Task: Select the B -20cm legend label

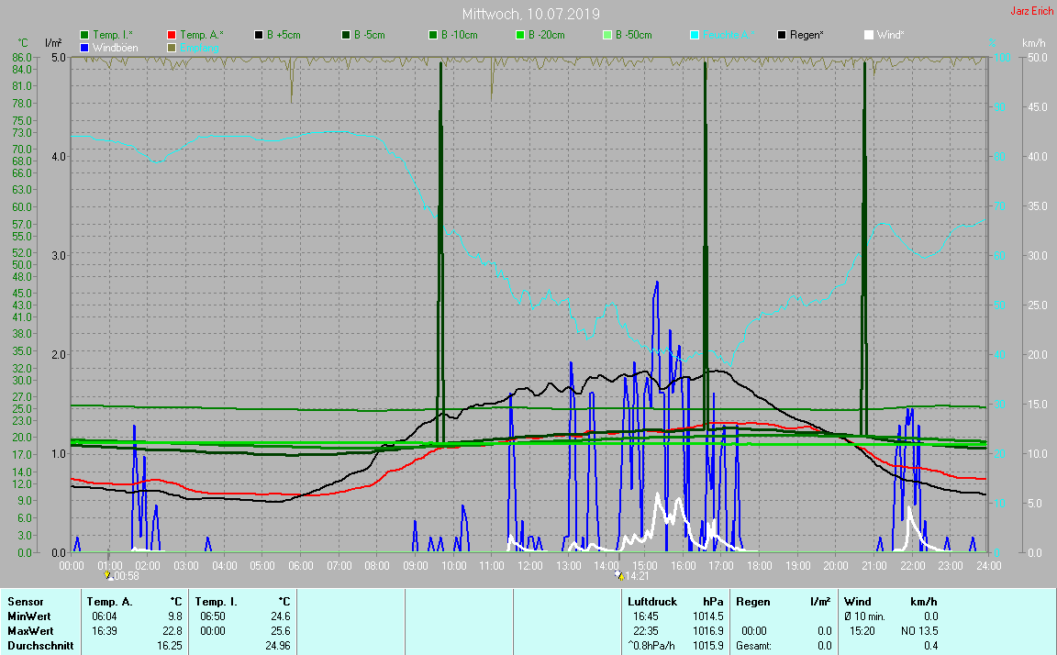Action: tap(546, 35)
